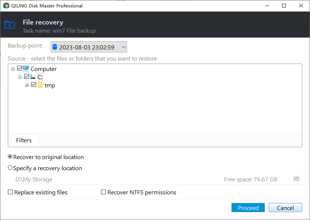Click the D:\My Storage path field
The image size is (310, 220).
point(34,179)
